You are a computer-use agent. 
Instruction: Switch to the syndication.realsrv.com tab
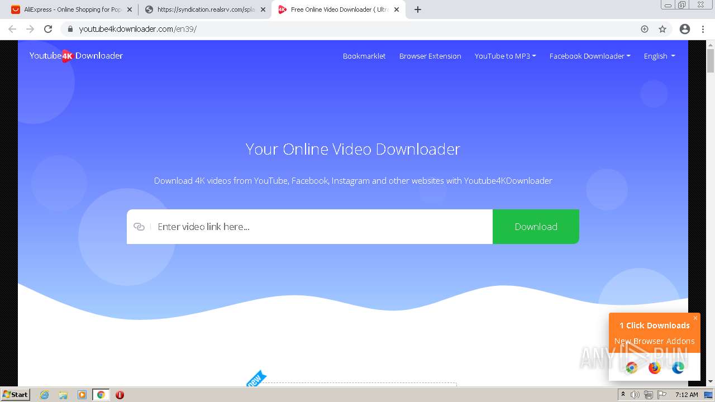click(x=205, y=9)
